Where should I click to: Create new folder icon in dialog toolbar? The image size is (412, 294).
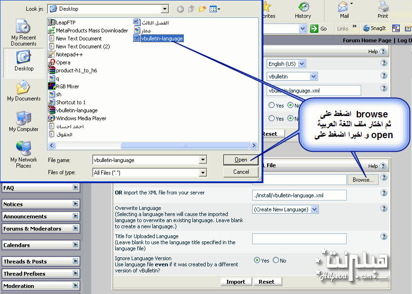coord(202,9)
